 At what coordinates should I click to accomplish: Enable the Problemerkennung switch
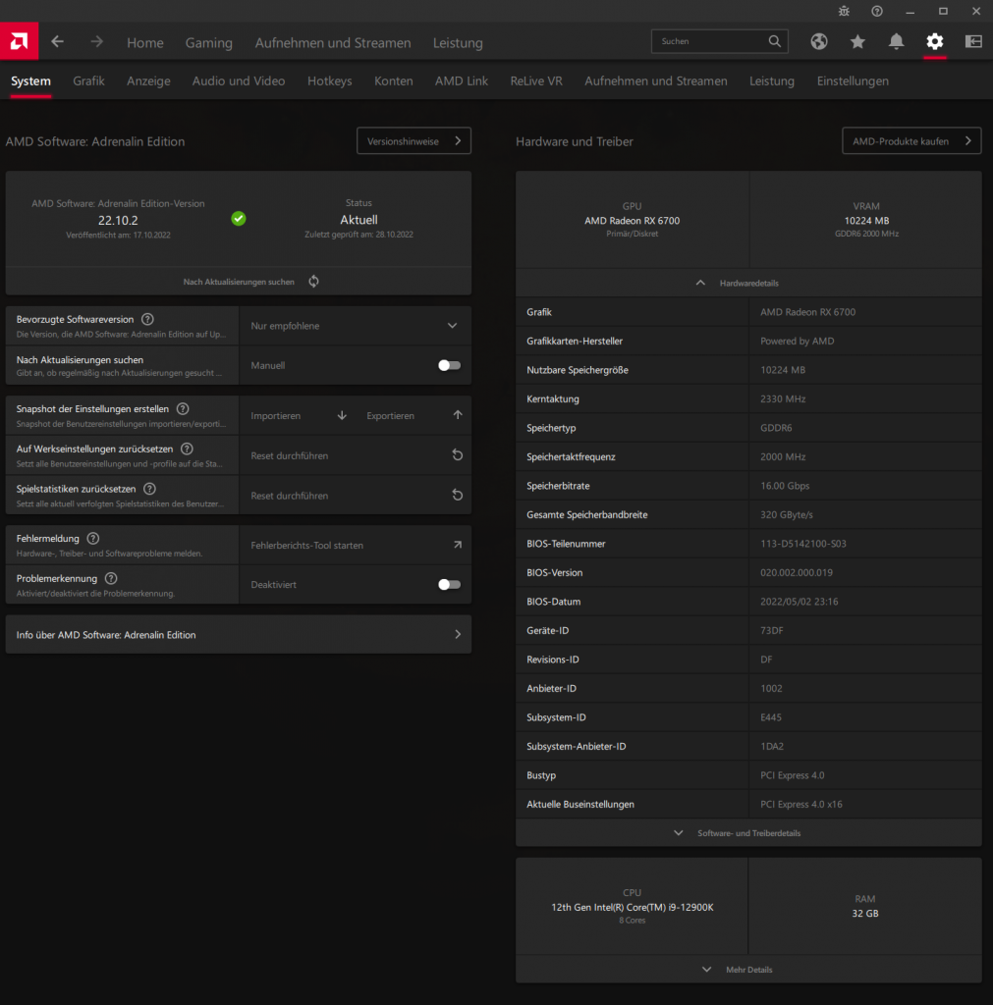point(449,585)
